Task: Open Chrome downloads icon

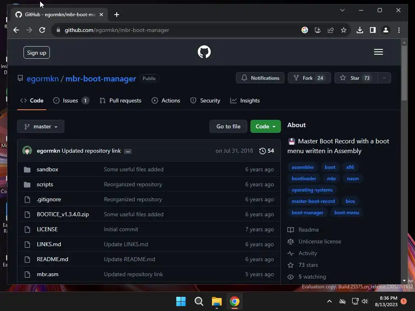Action: 360,30
